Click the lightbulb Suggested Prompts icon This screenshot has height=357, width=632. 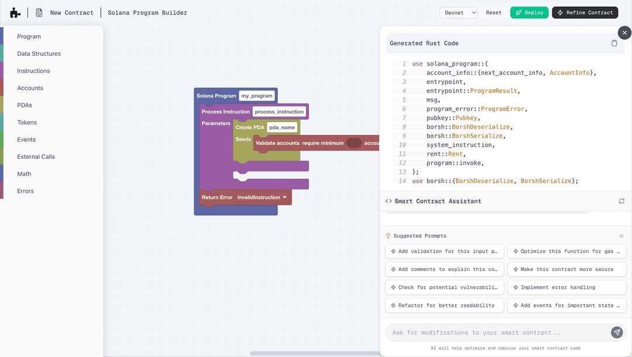(388, 236)
